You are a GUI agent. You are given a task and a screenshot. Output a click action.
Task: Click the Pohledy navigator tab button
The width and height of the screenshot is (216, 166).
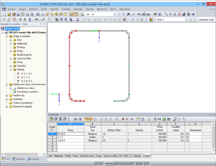pos(33,159)
